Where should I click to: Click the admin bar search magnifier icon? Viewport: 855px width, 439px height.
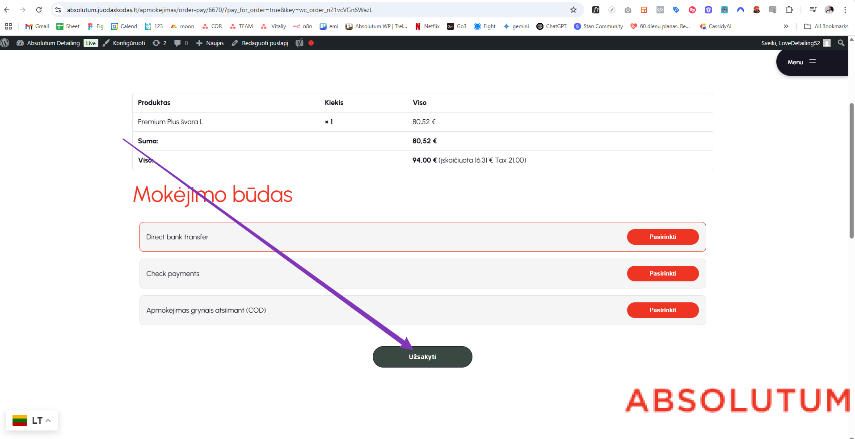click(x=841, y=43)
